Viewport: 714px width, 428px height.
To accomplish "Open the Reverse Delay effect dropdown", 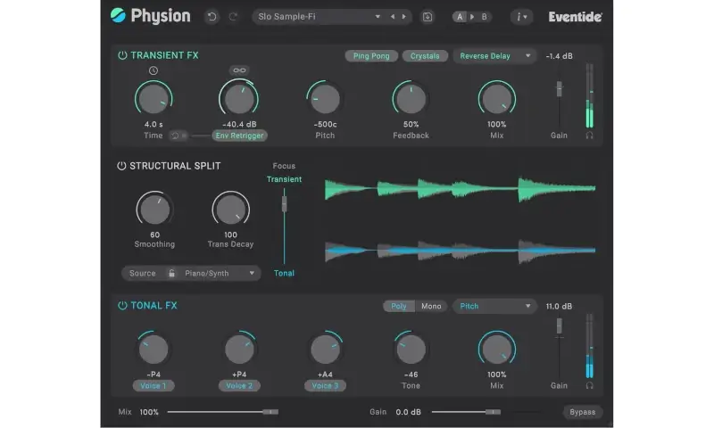I will pyautogui.click(x=494, y=55).
